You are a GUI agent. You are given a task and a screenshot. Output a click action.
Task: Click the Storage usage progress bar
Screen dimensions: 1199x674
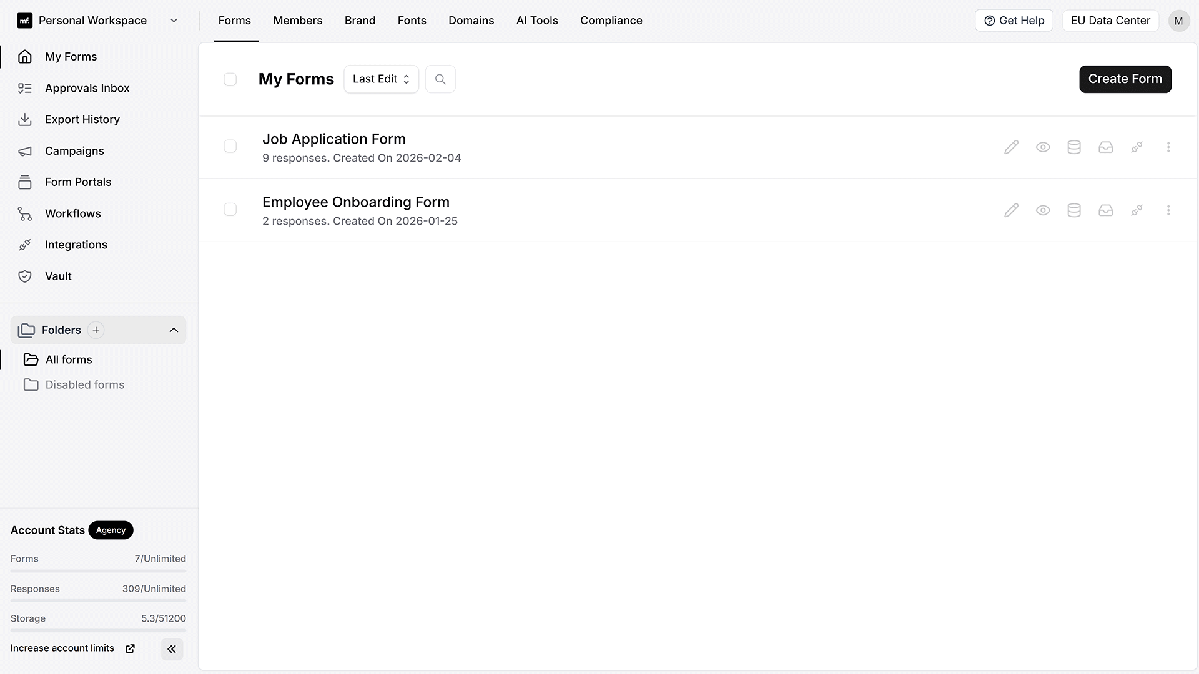[x=98, y=631]
